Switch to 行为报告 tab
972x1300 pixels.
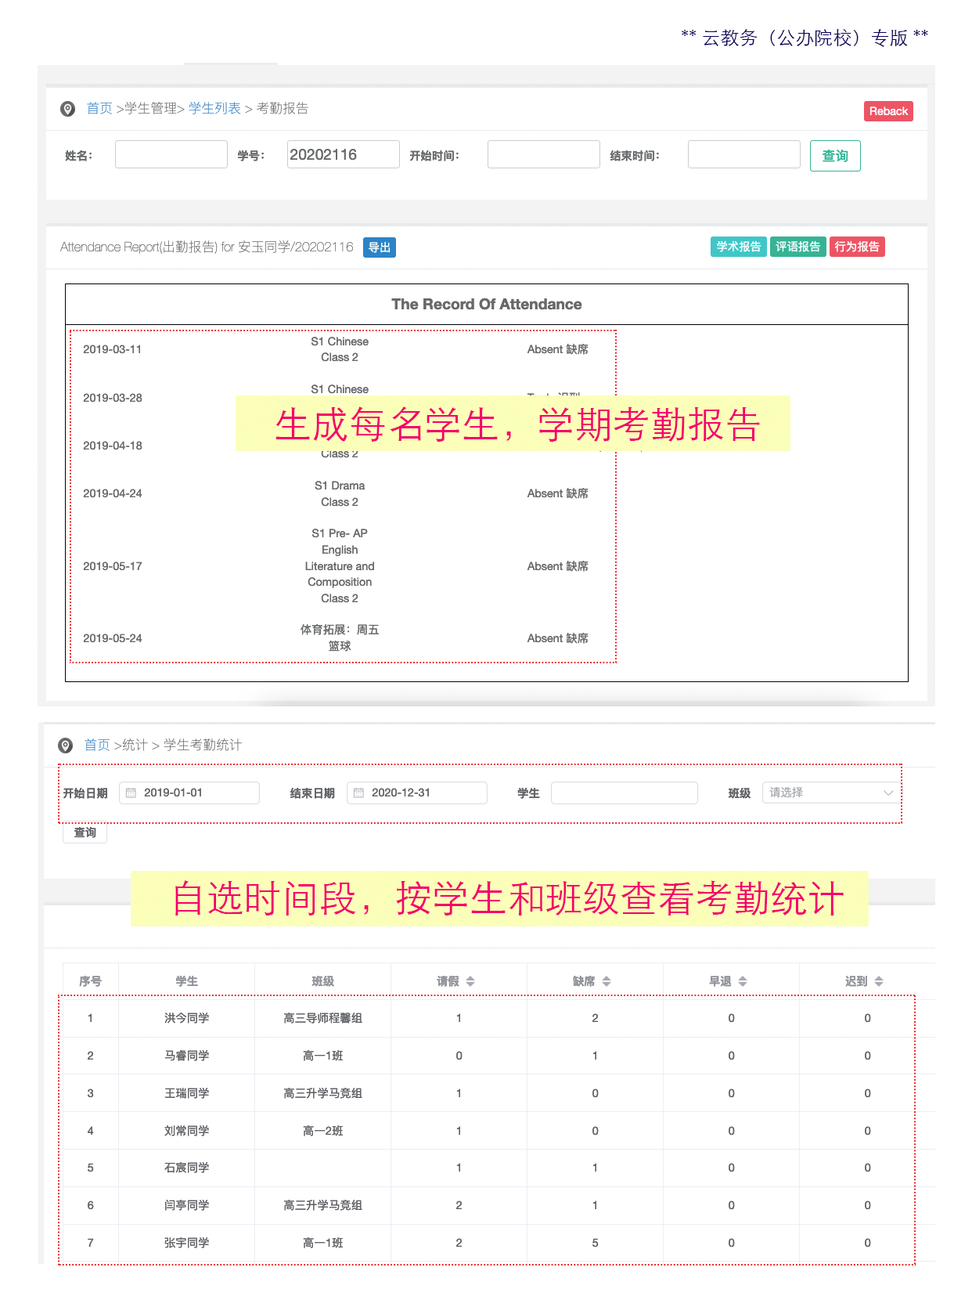coord(857,247)
